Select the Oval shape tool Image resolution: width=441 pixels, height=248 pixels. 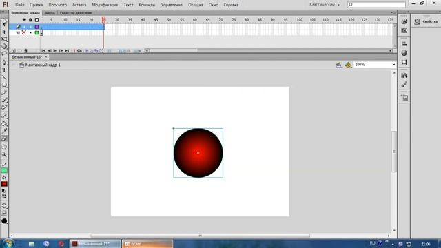point(4,85)
